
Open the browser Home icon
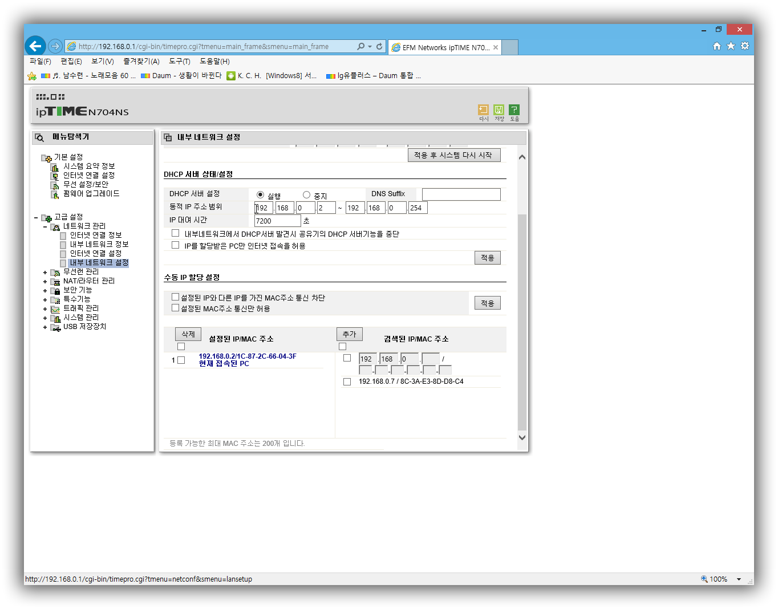pos(717,46)
